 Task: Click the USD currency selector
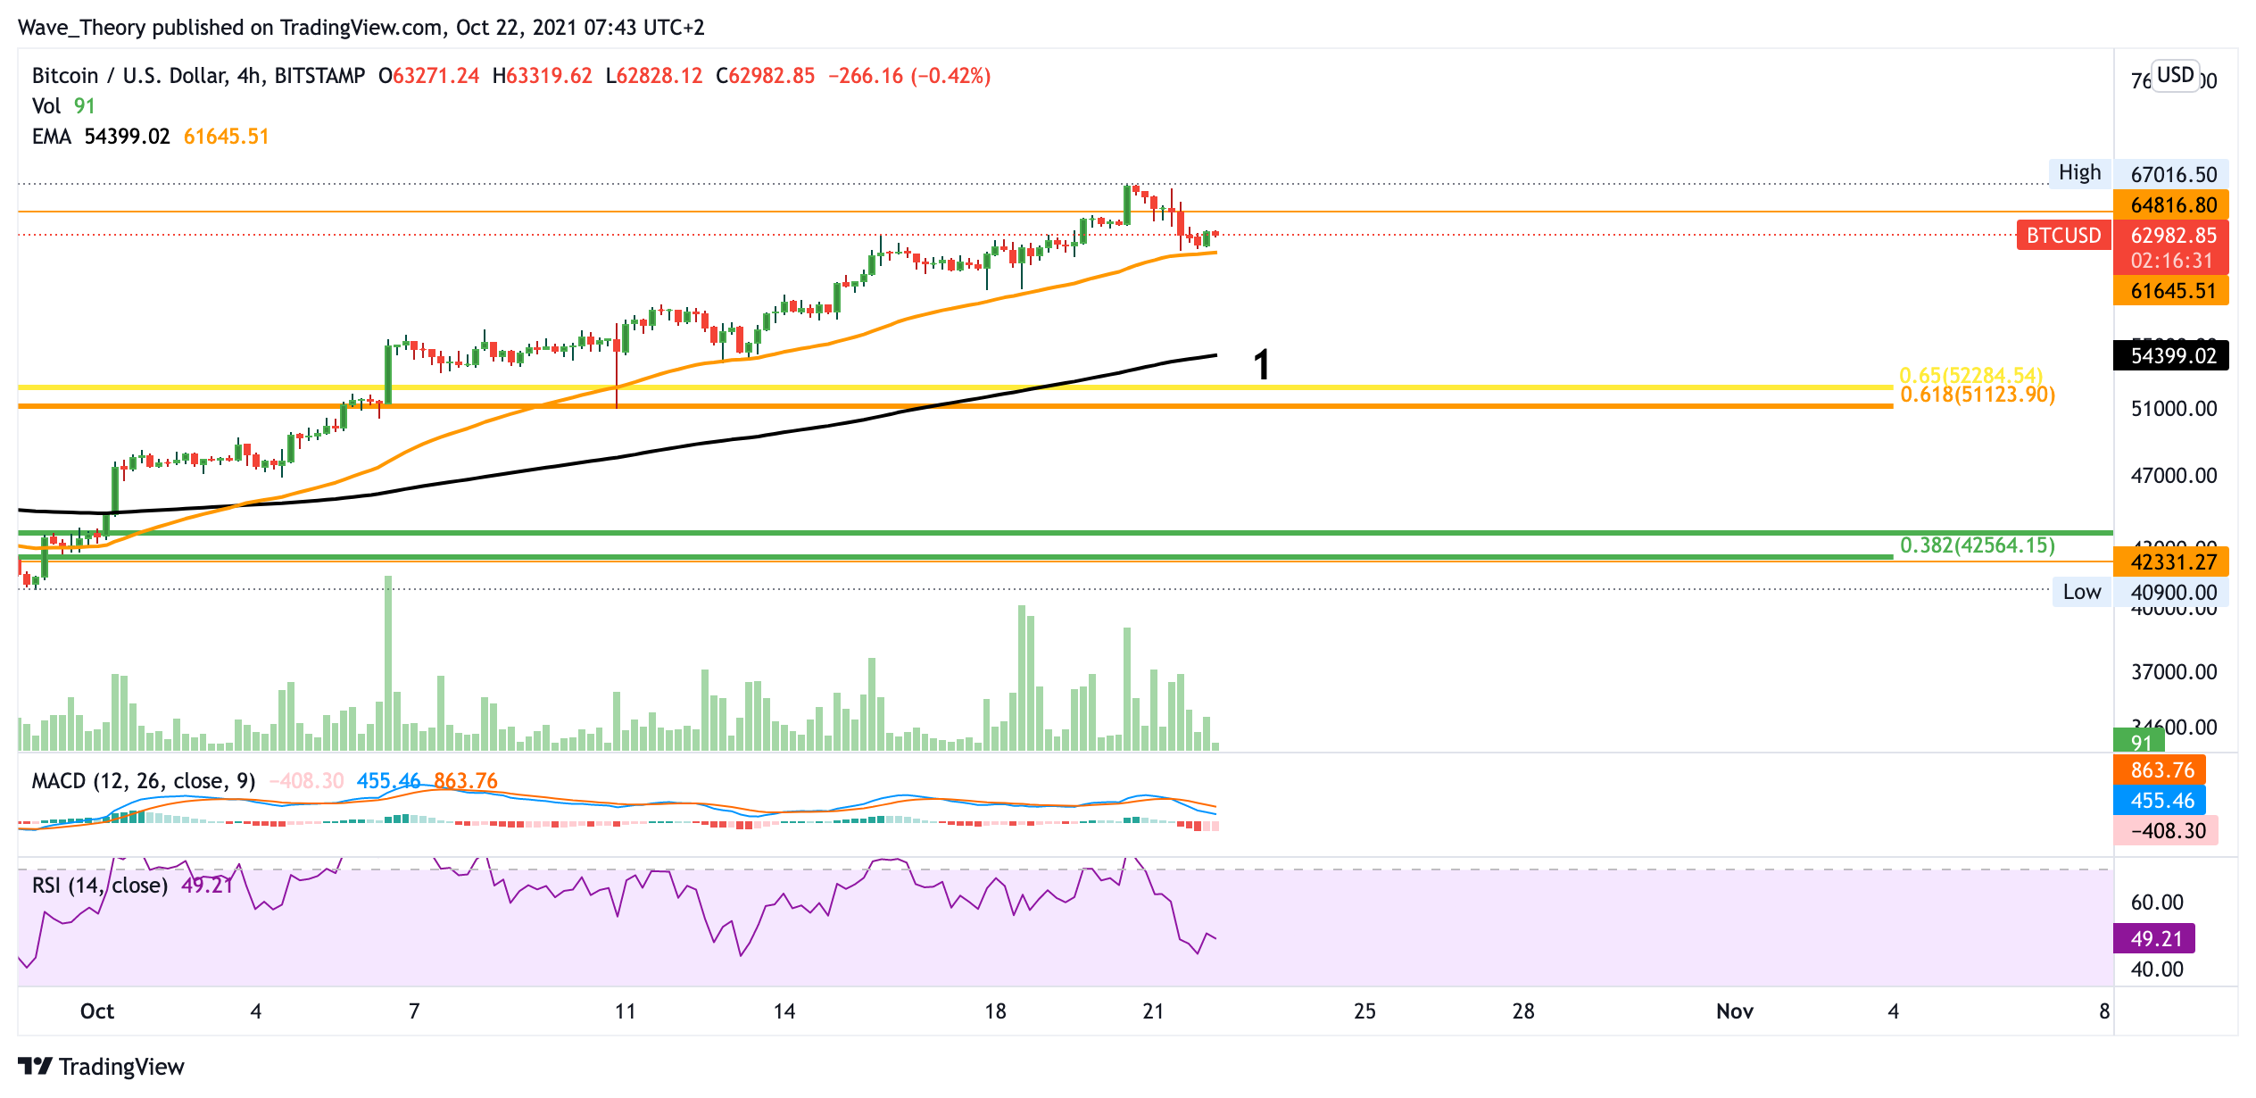[x=2175, y=75]
